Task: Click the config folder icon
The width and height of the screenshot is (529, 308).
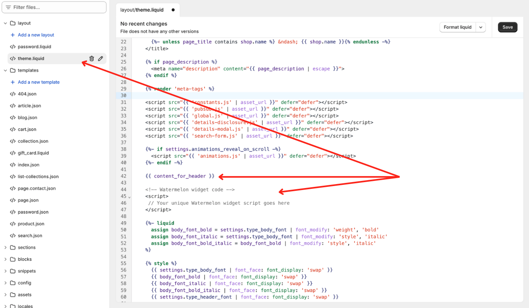Action: point(13,283)
